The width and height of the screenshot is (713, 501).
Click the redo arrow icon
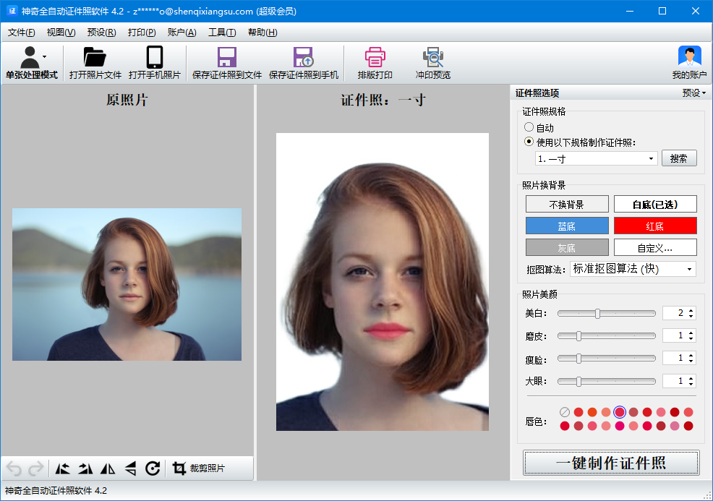pos(35,468)
